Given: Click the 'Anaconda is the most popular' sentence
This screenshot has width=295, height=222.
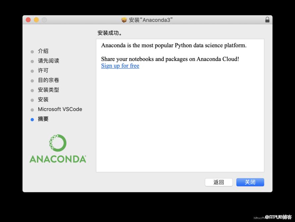Looking at the screenshot, I should (174, 45).
